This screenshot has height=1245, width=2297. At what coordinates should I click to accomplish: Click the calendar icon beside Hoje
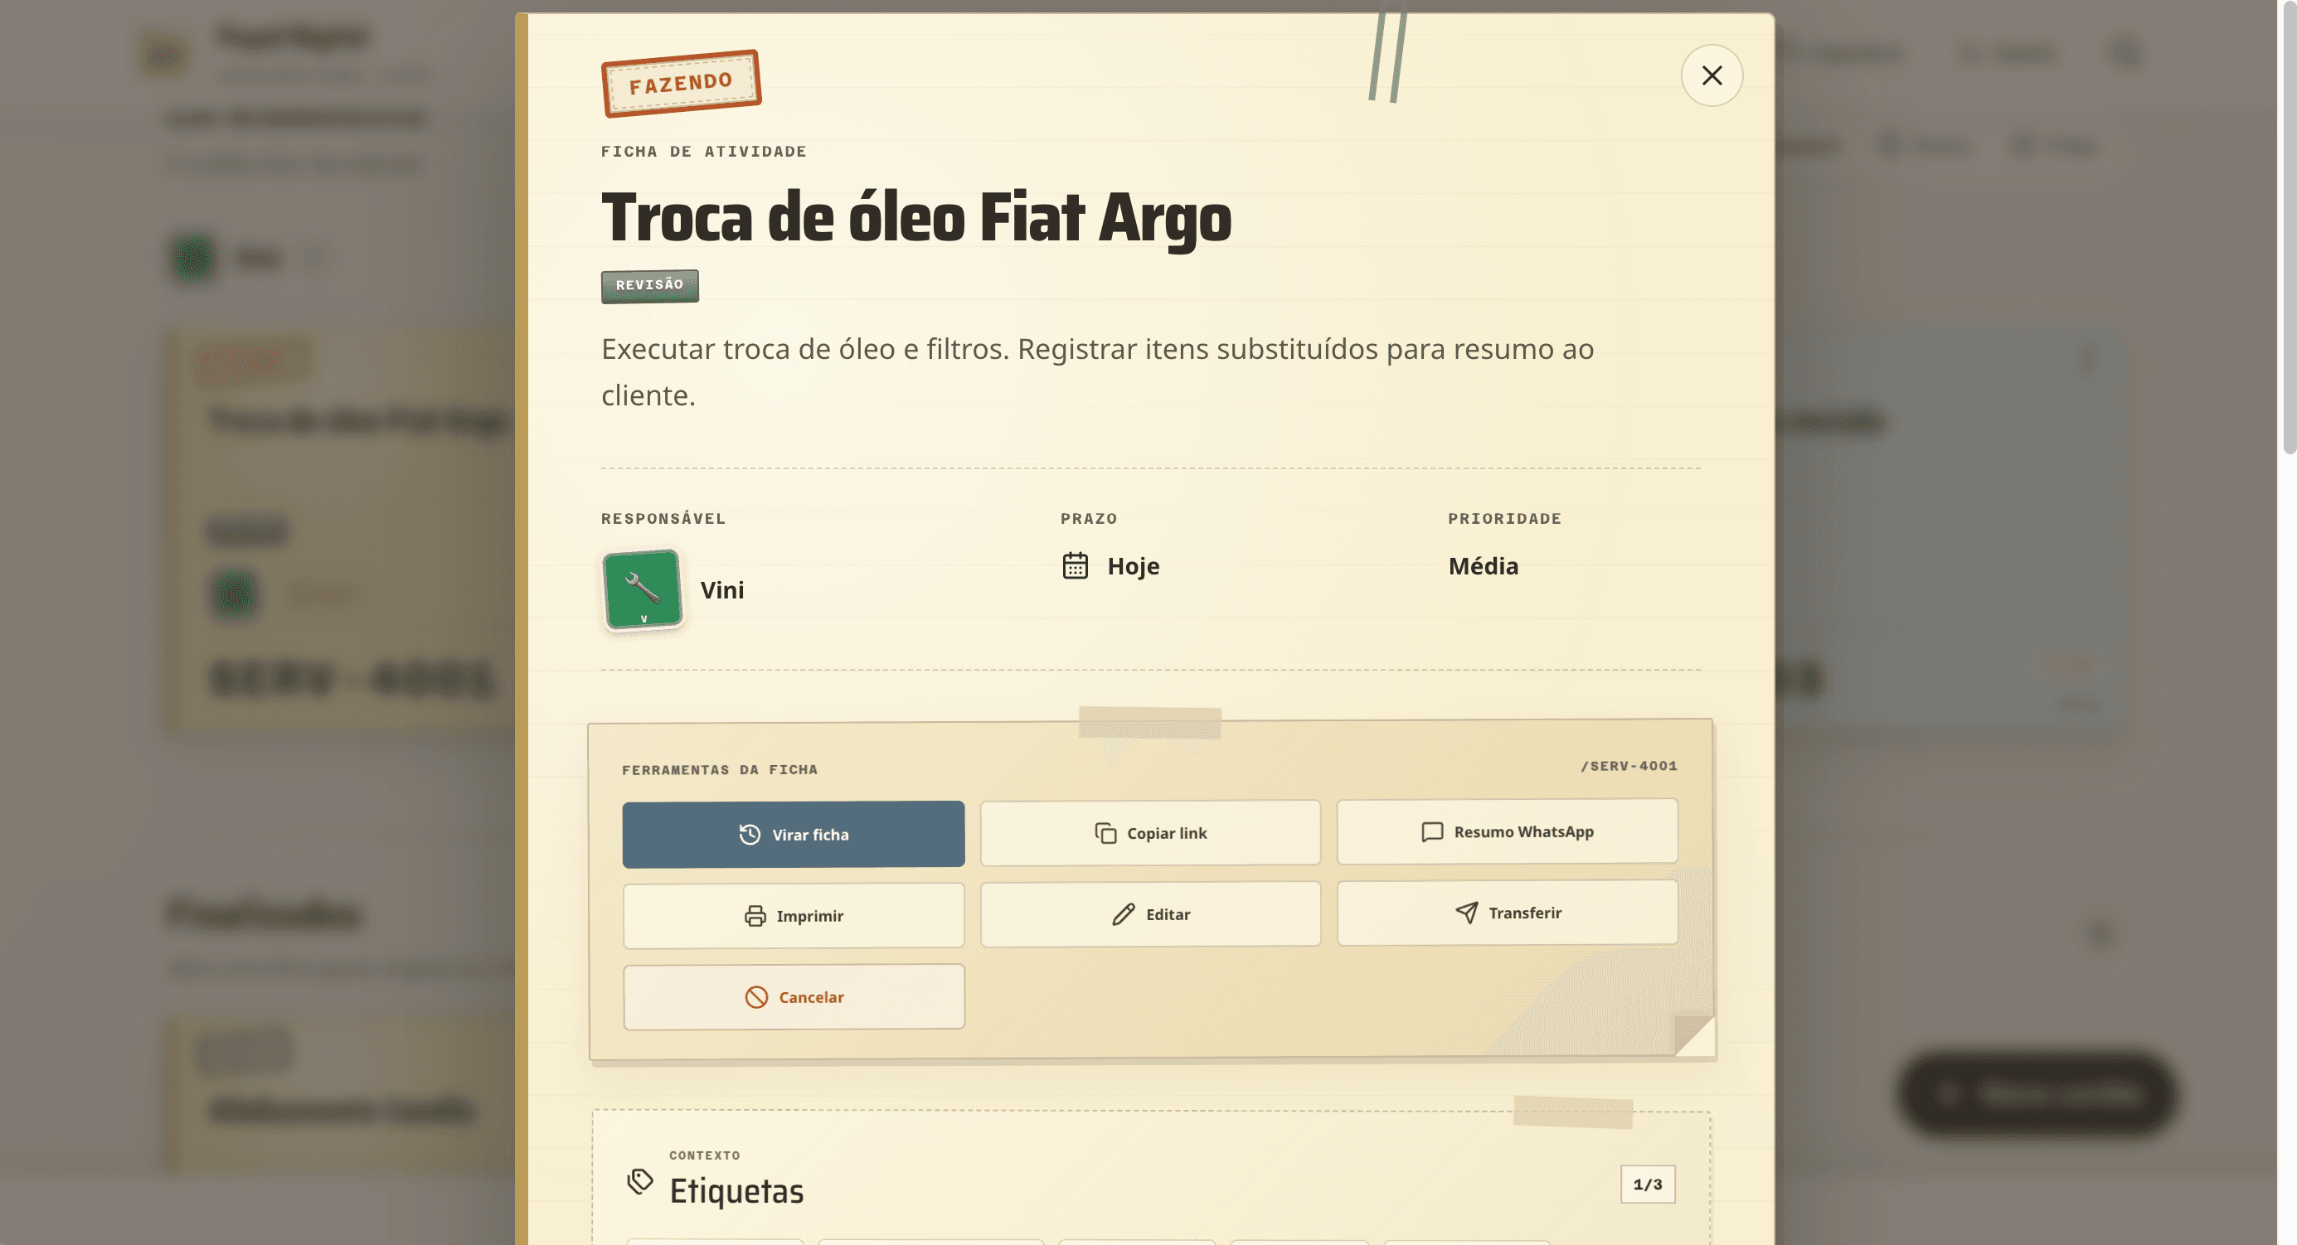[1075, 566]
